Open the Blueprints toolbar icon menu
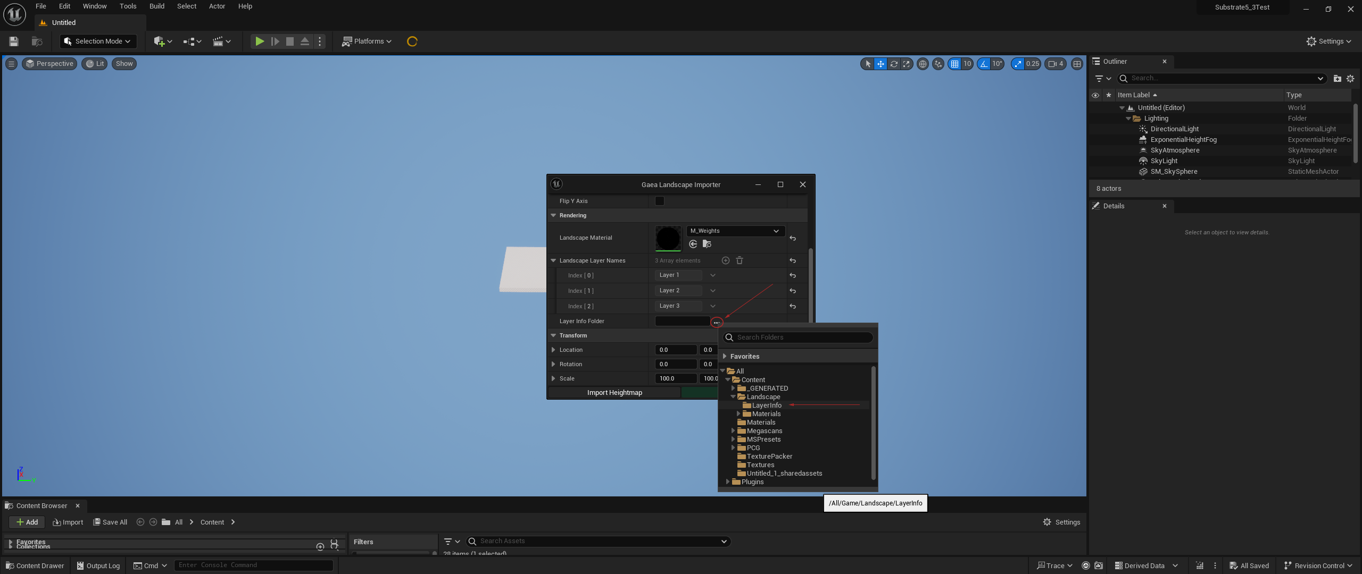1362x574 pixels. (x=192, y=41)
